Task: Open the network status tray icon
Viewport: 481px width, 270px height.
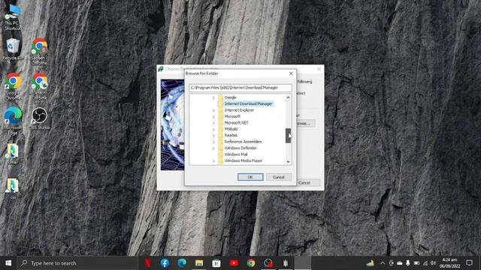Action: click(x=425, y=263)
